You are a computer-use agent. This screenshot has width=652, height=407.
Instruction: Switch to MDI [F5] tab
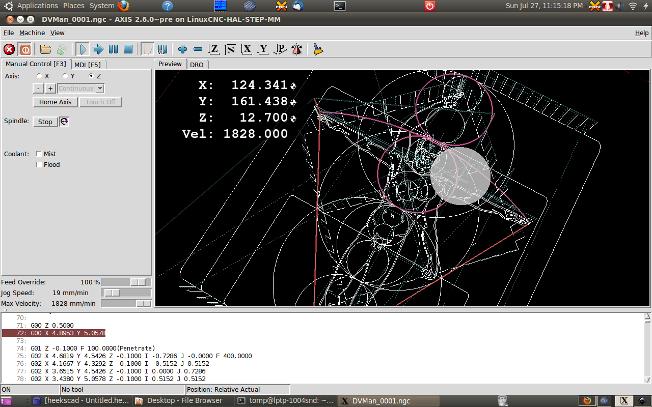88,65
